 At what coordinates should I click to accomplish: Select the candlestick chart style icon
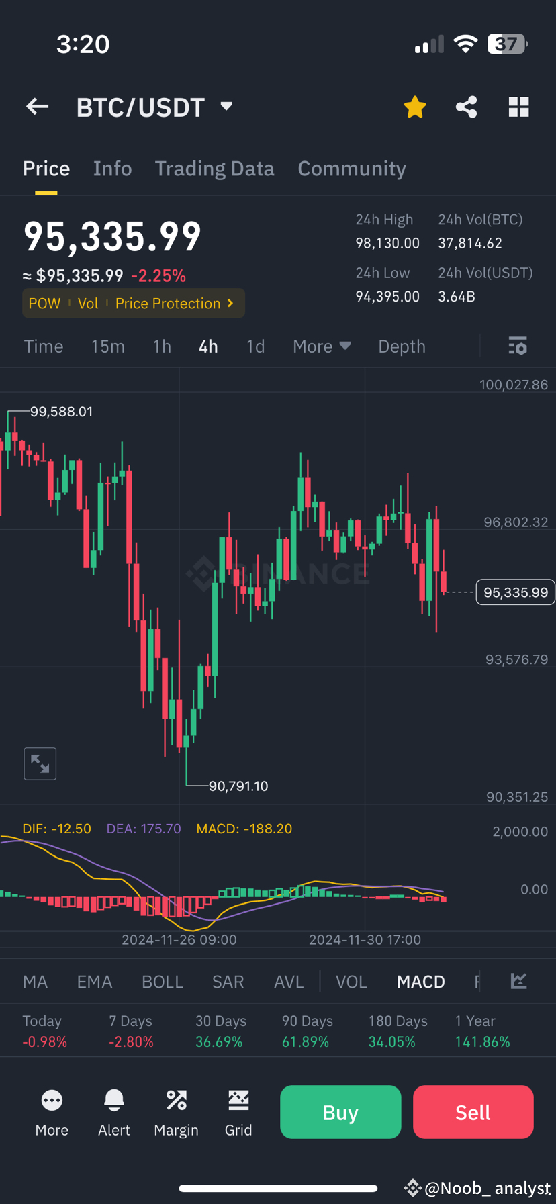click(518, 981)
